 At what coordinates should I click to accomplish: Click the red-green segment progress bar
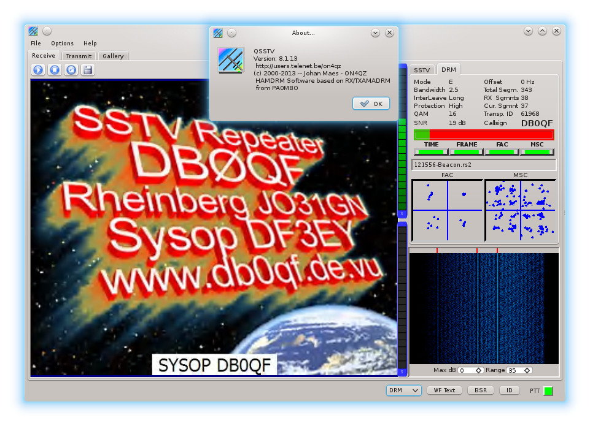point(484,134)
